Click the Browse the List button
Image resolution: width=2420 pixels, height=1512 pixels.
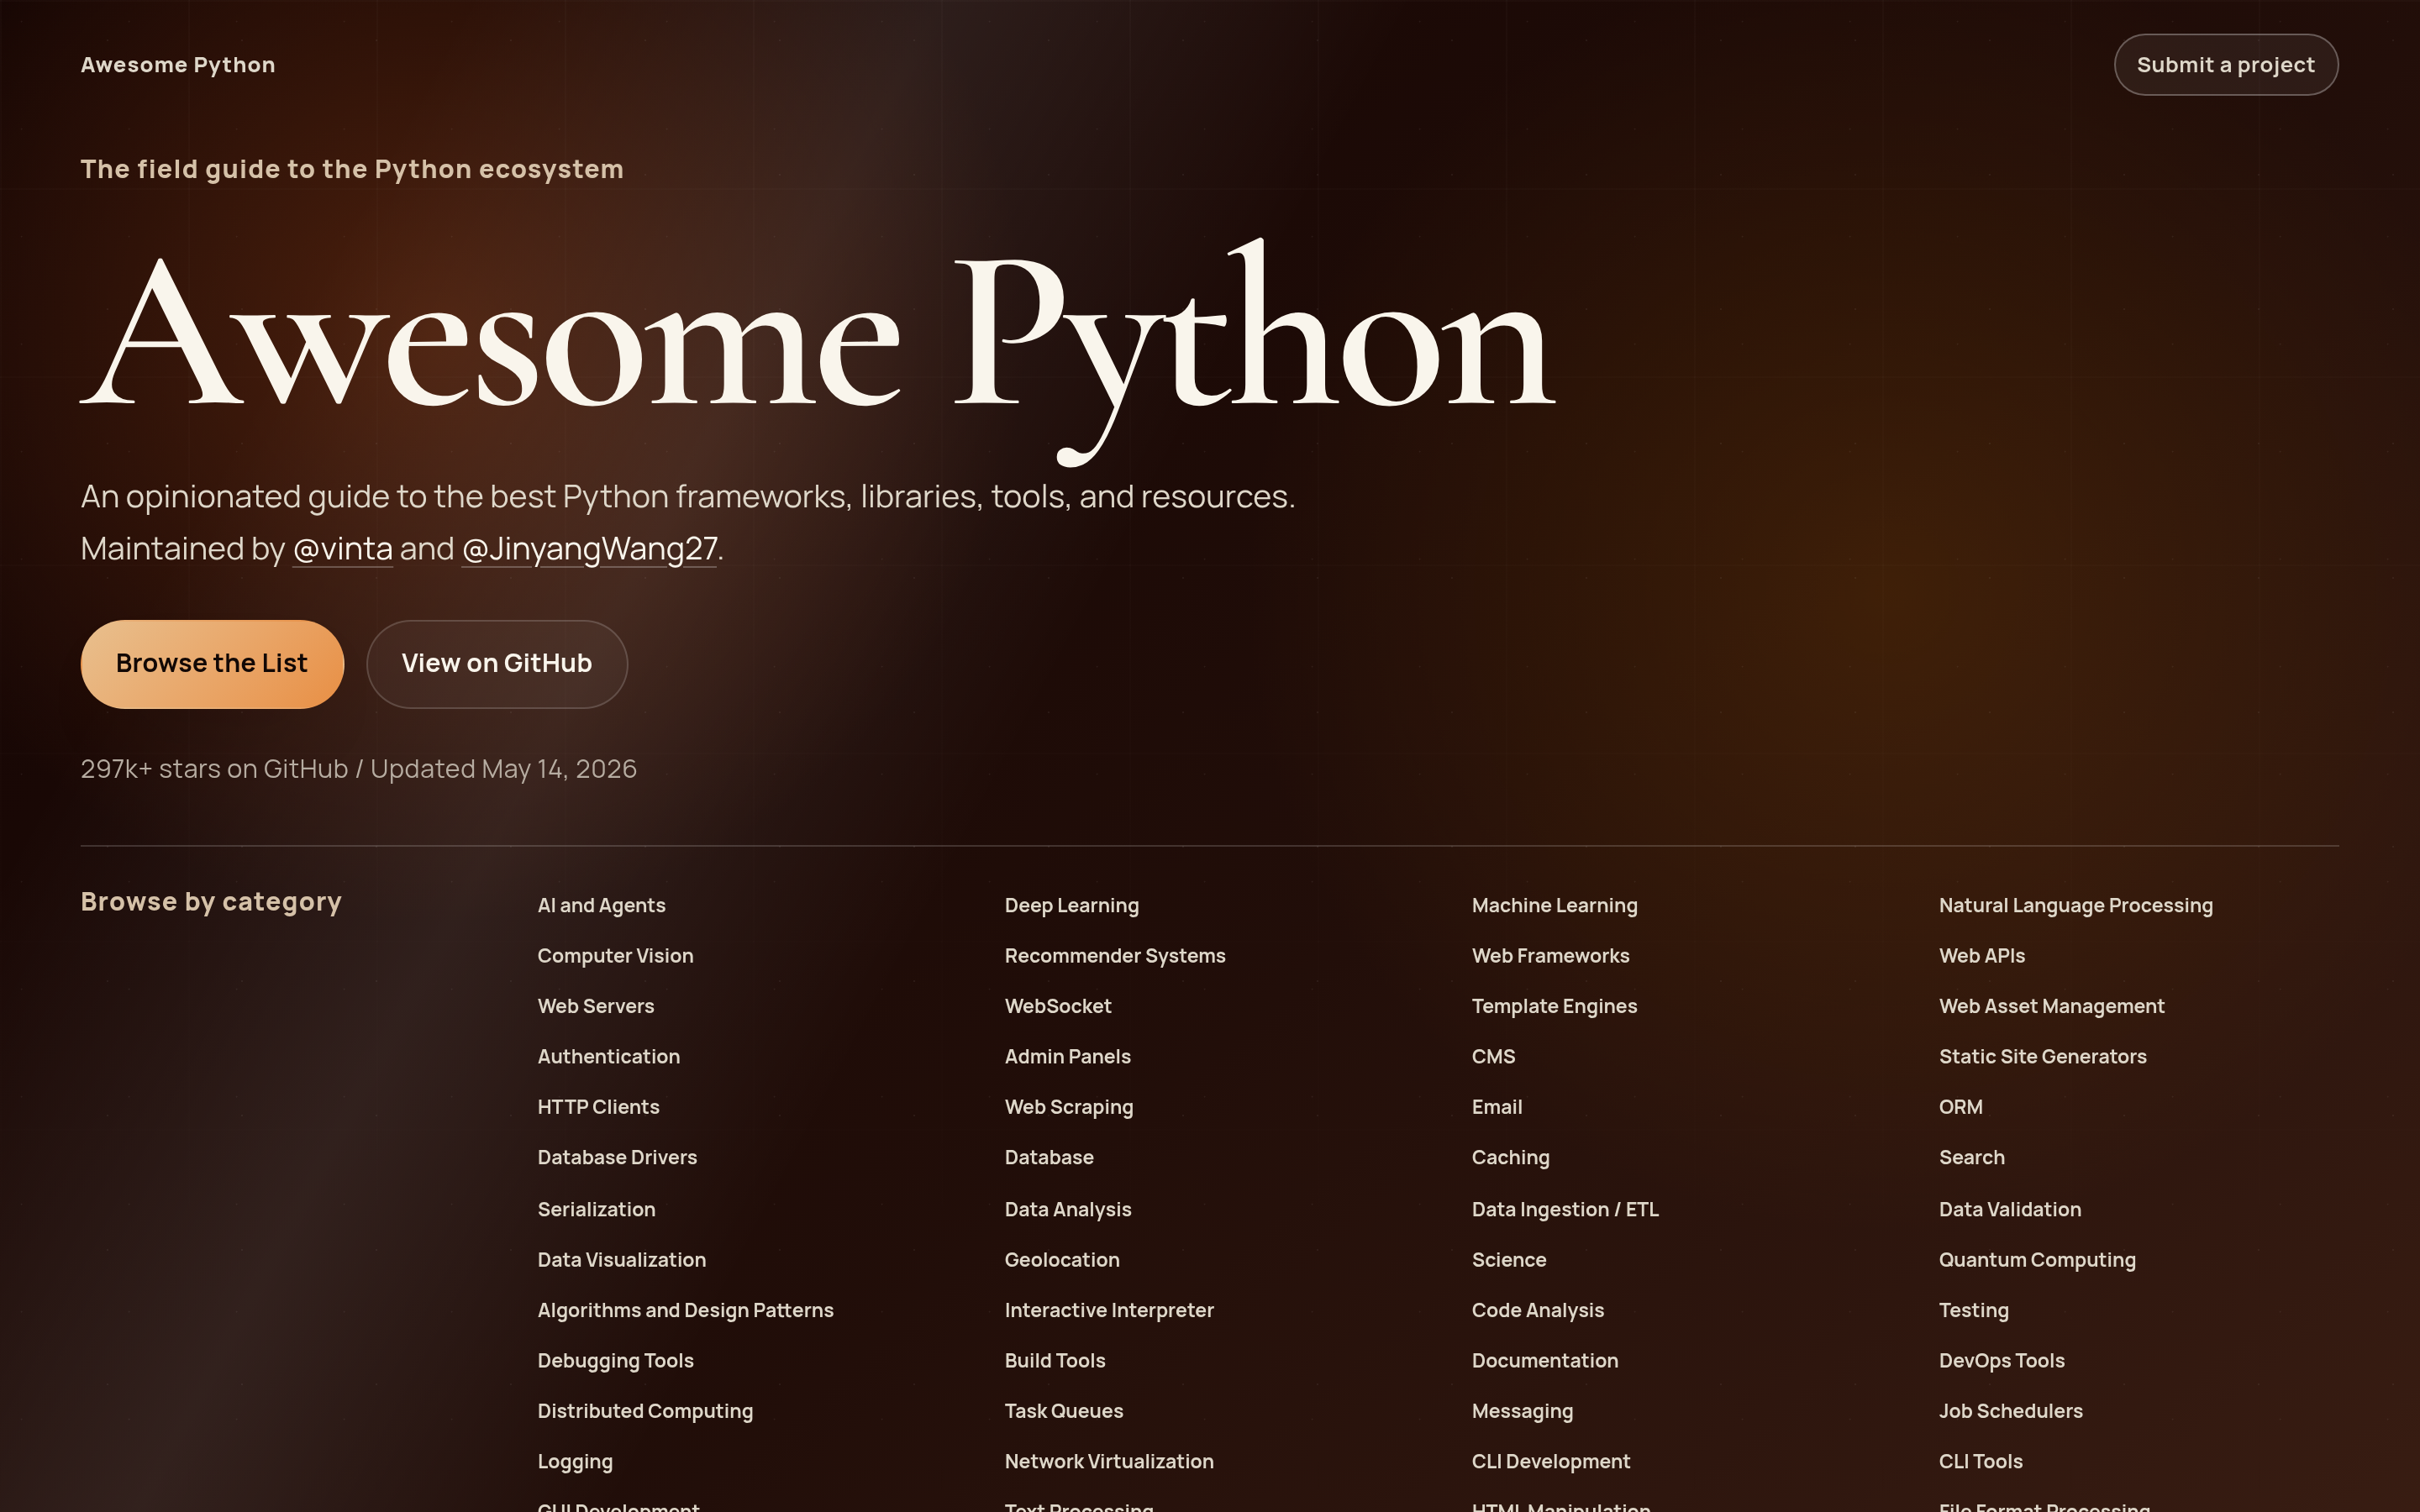coord(212,664)
